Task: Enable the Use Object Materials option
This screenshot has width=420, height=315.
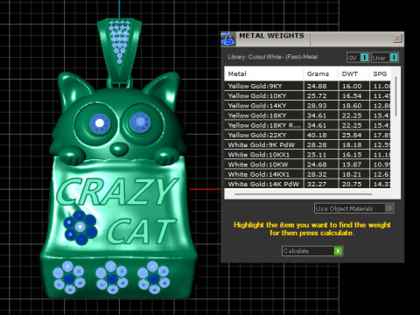Action: [x=354, y=208]
